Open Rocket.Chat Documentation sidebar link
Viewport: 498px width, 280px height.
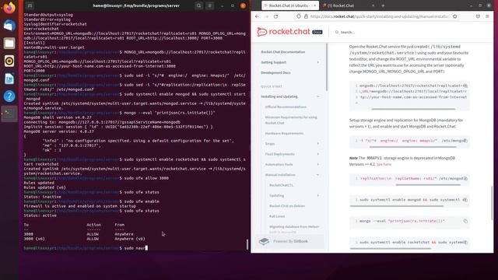tap(283, 52)
